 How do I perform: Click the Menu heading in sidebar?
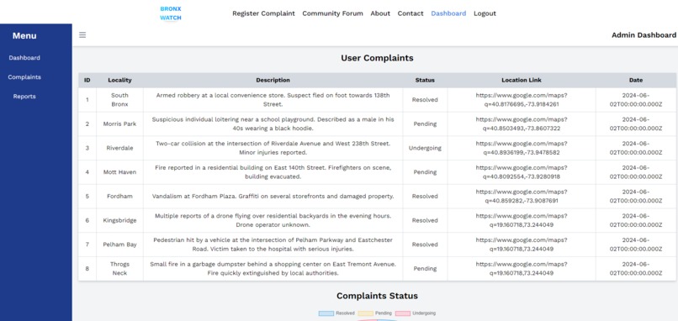click(24, 36)
